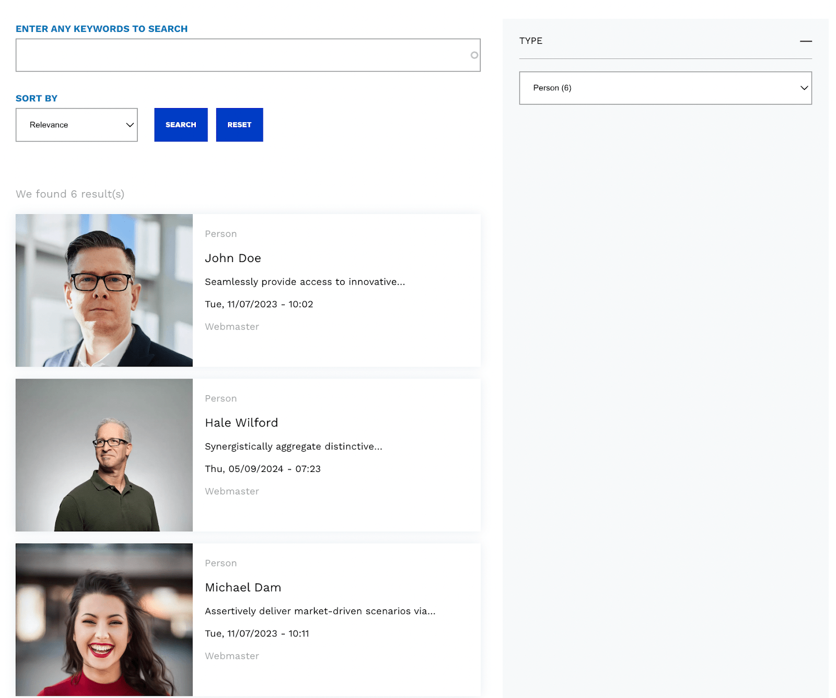836x698 pixels.
Task: Click Webmaster under John Doe
Action: tap(232, 327)
